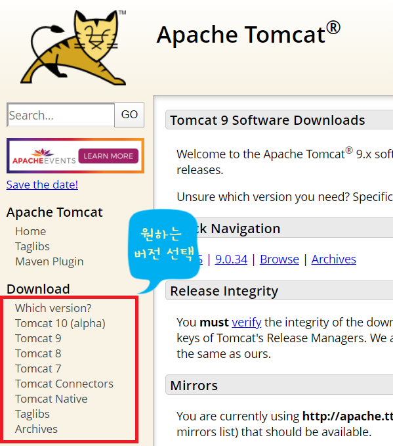Open the Taglibs link under Apache Tomcat
The height and width of the screenshot is (446, 393).
click(32, 246)
